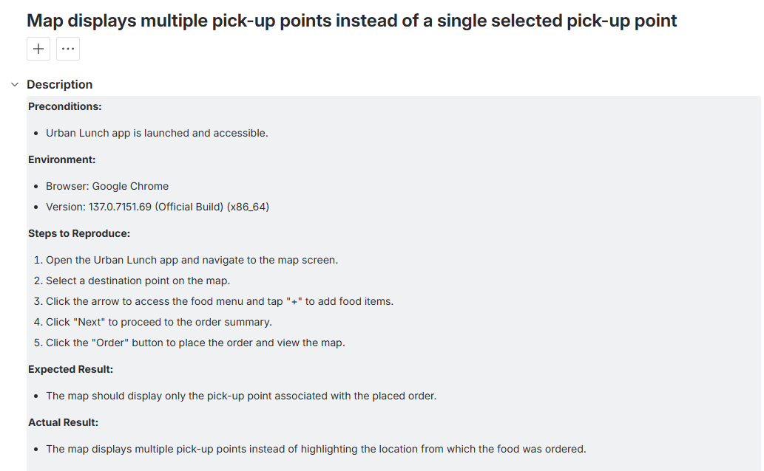Click the Preconditions heading in description
Image resolution: width=764 pixels, height=471 pixels.
coord(65,106)
